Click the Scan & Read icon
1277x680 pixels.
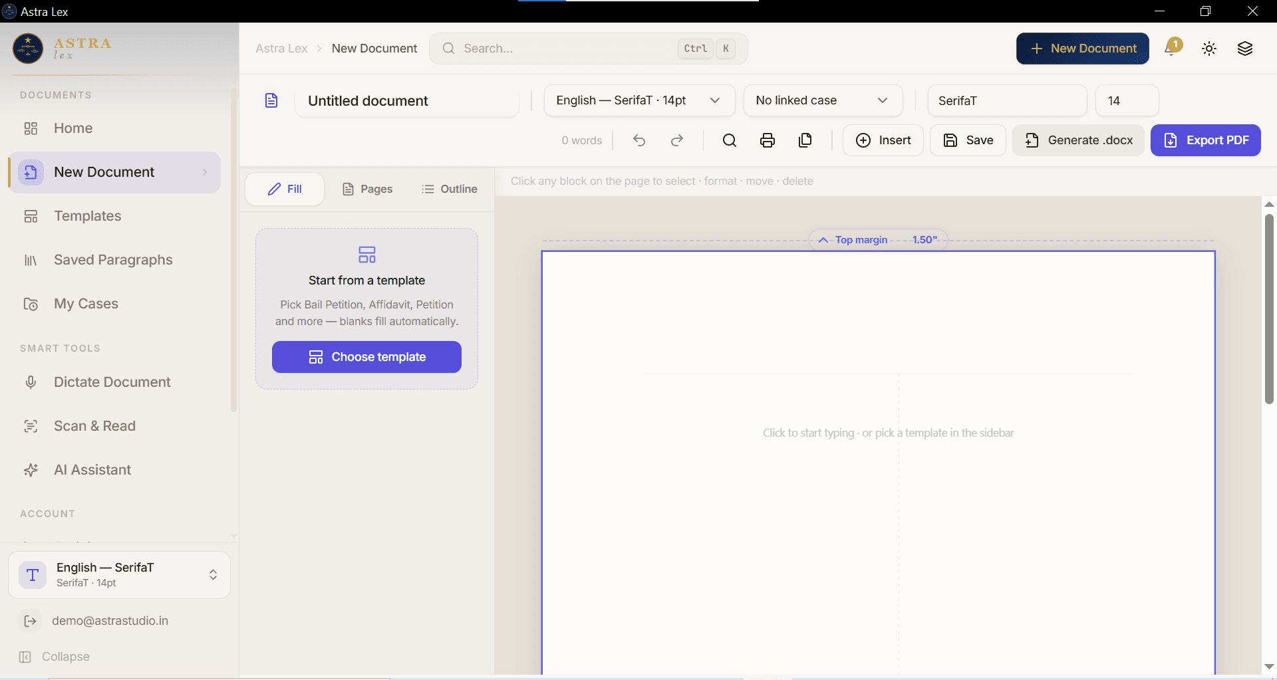click(x=31, y=426)
